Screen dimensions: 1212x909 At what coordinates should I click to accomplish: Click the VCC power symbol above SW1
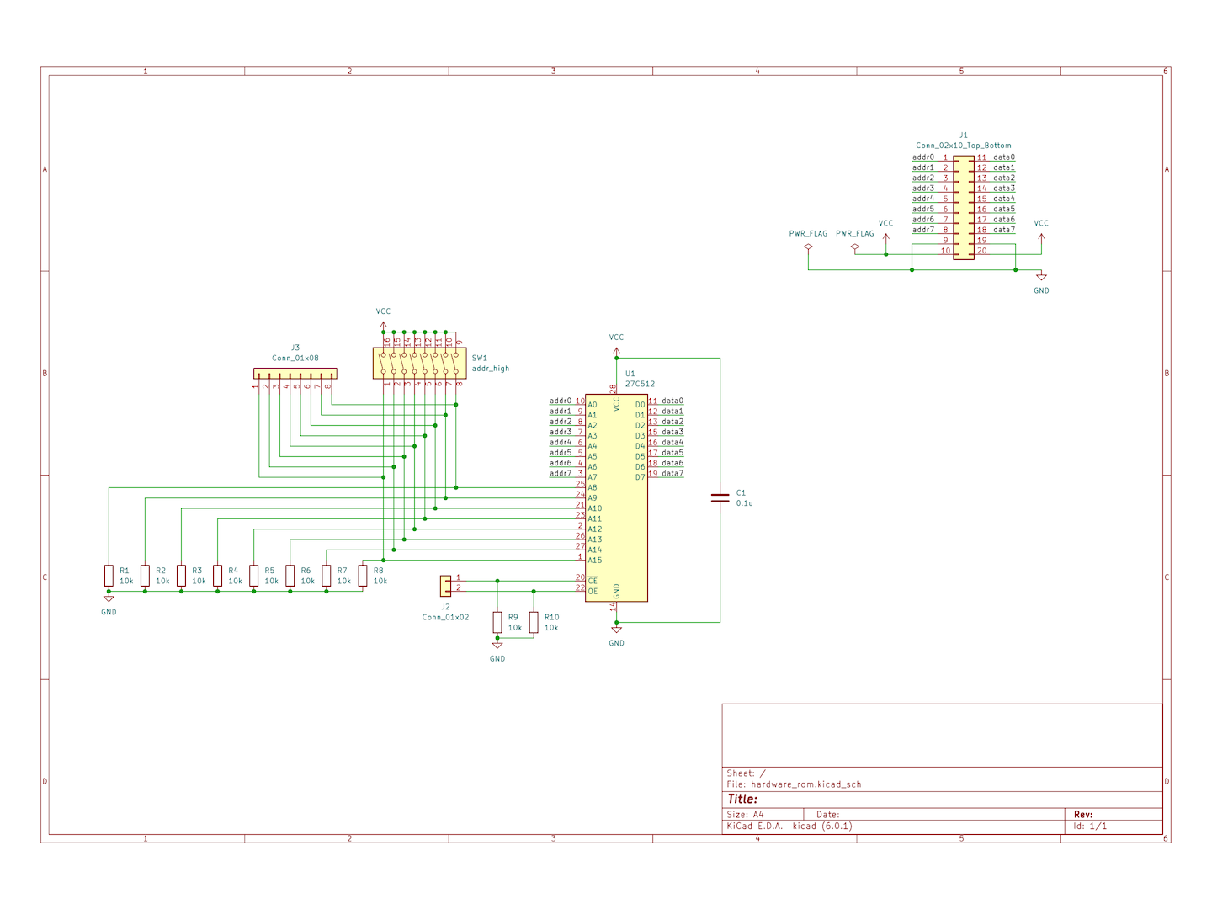point(383,323)
